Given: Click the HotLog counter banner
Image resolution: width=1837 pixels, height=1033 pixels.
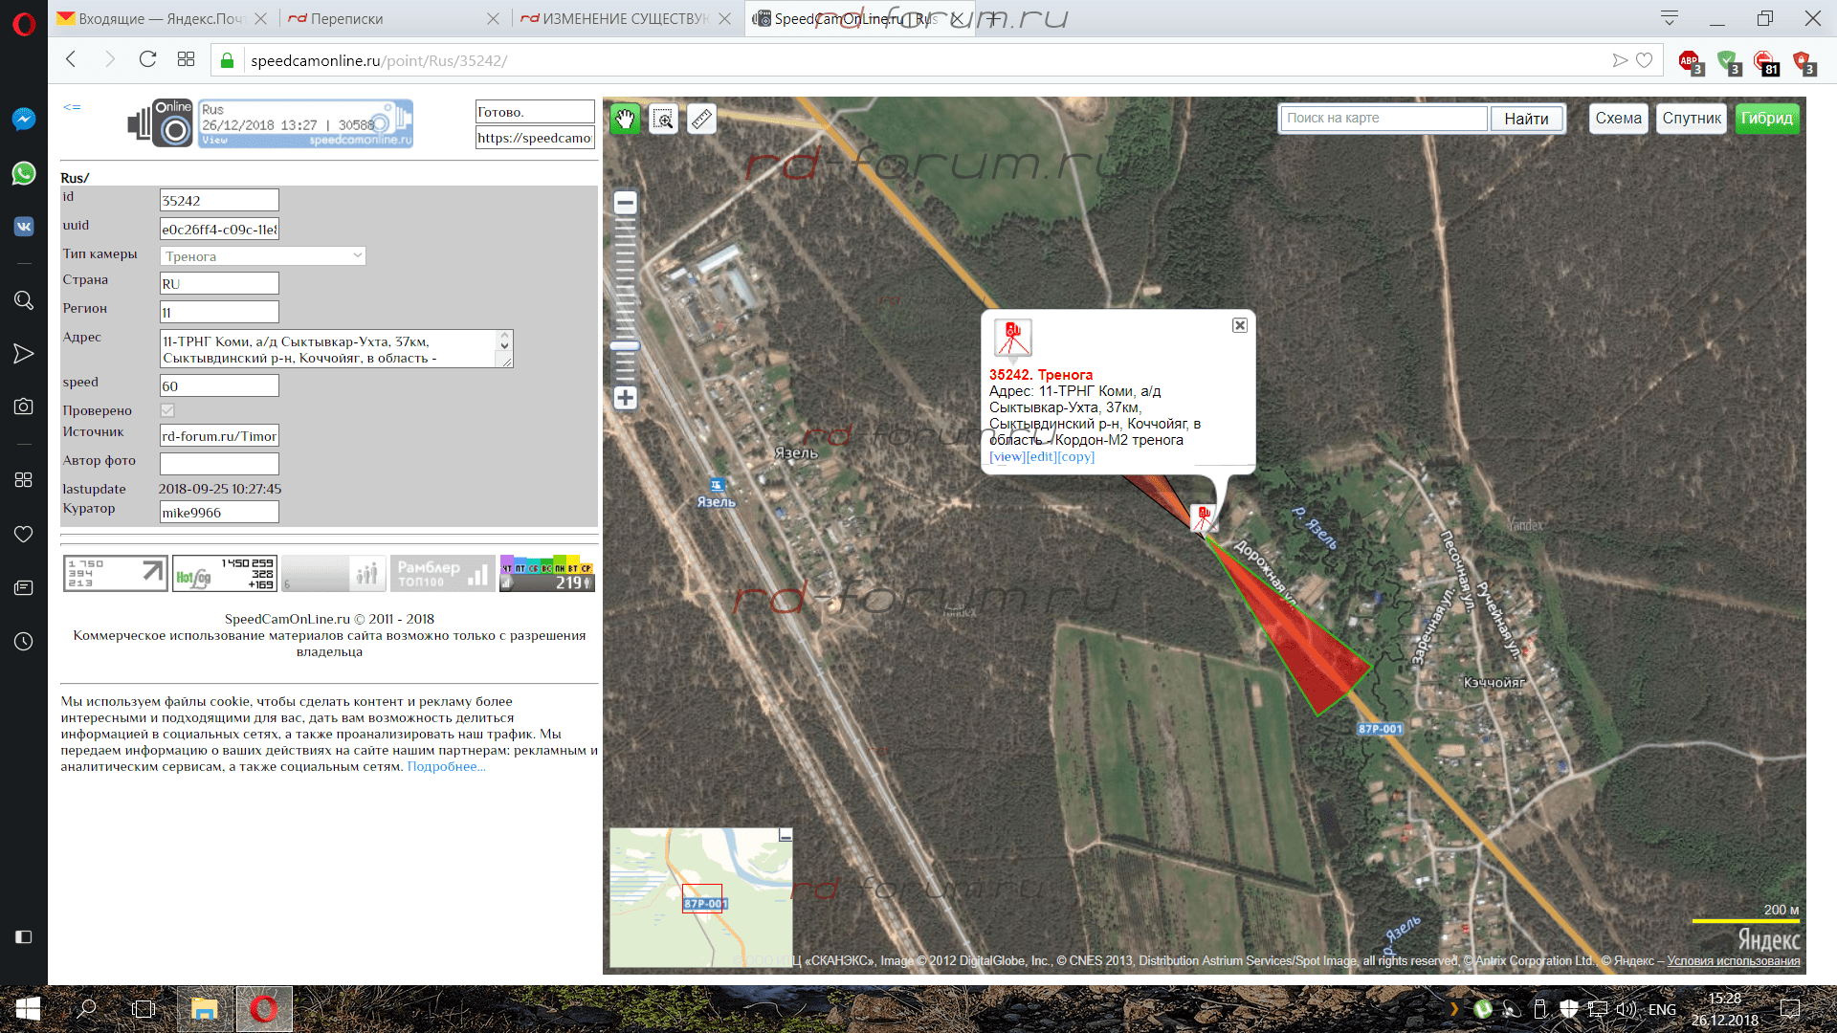Looking at the screenshot, I should [225, 574].
